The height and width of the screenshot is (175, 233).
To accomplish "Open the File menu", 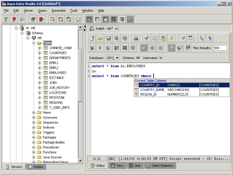I will (x=6, y=11).
